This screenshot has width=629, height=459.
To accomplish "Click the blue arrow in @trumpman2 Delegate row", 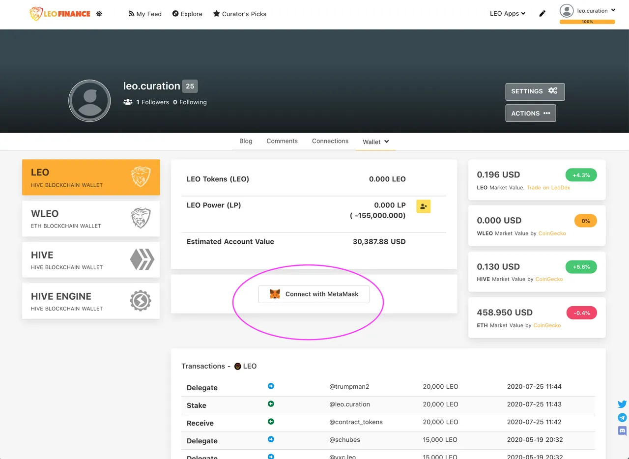I will [271, 386].
